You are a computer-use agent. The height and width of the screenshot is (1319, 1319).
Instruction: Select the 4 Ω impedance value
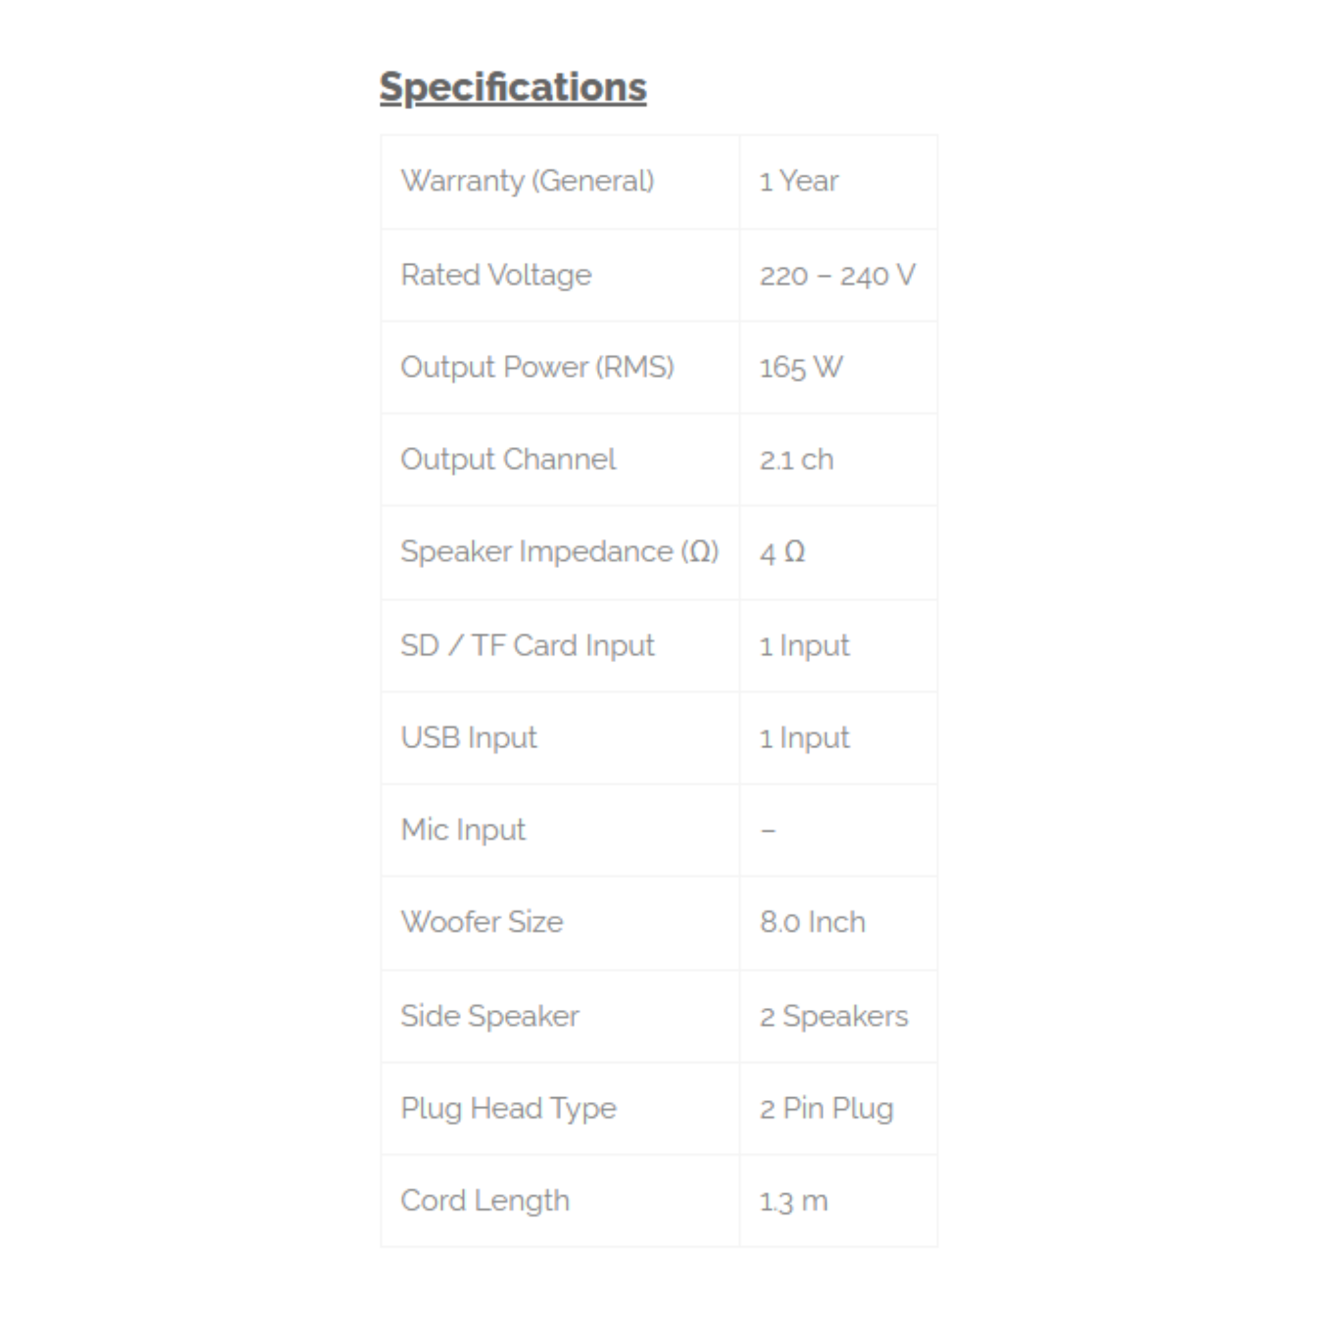[783, 553]
